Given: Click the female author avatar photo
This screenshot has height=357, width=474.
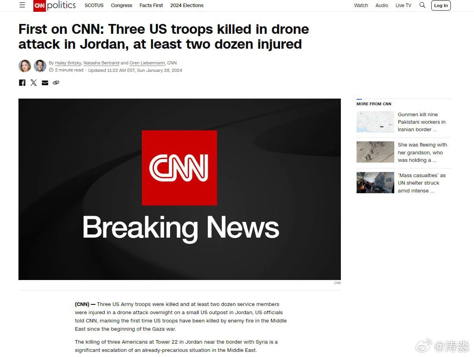Looking at the screenshot, I should 25,66.
